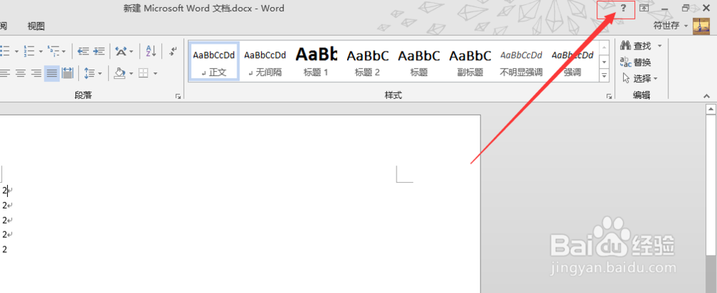Click the vertical scrollbar up arrow
This screenshot has height=293, width=717.
point(711,109)
